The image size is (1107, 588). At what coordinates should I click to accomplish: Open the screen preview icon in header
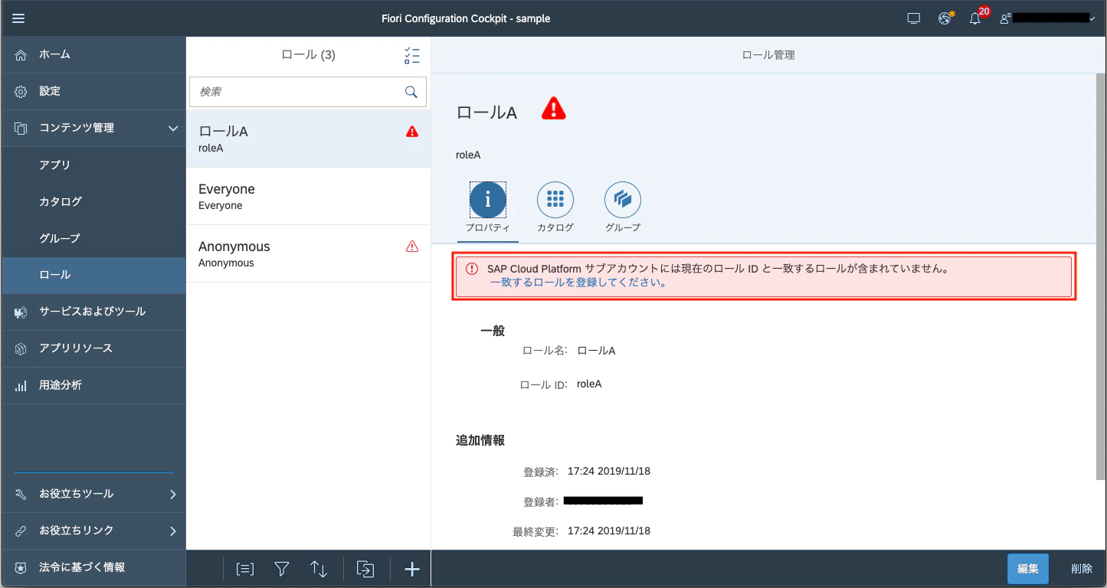pyautogui.click(x=913, y=18)
